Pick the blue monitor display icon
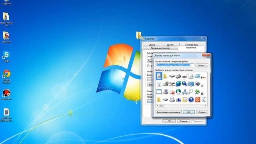 click(x=191, y=84)
